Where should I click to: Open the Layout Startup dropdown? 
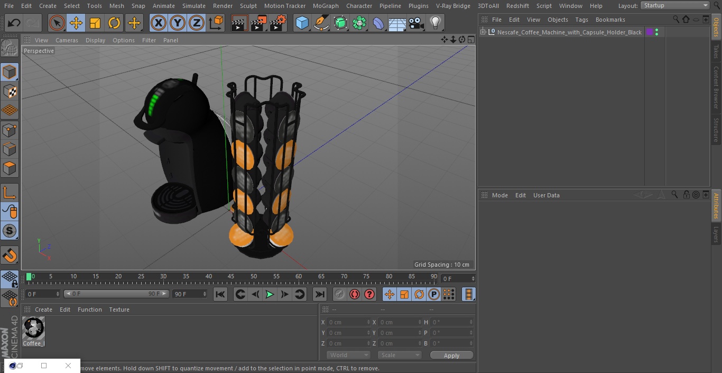click(x=675, y=5)
